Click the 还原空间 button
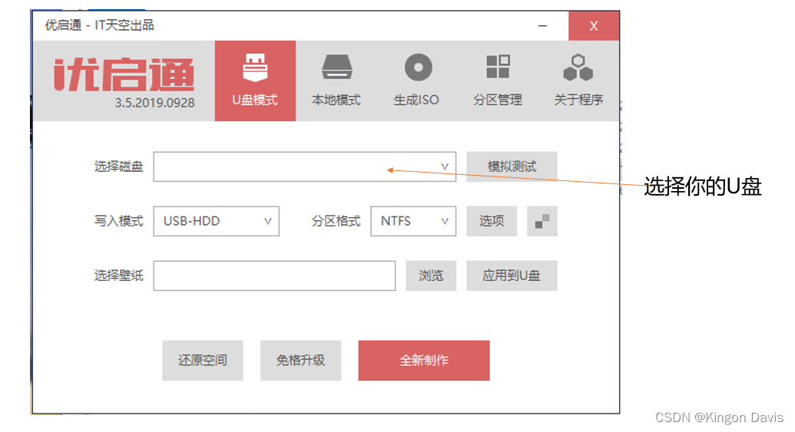The width and height of the screenshot is (795, 432). [x=202, y=361]
